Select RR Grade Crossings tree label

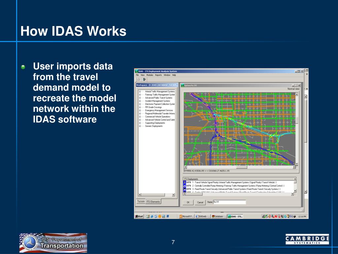click(153, 107)
